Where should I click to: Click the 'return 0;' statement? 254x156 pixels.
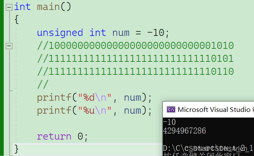[62, 137]
